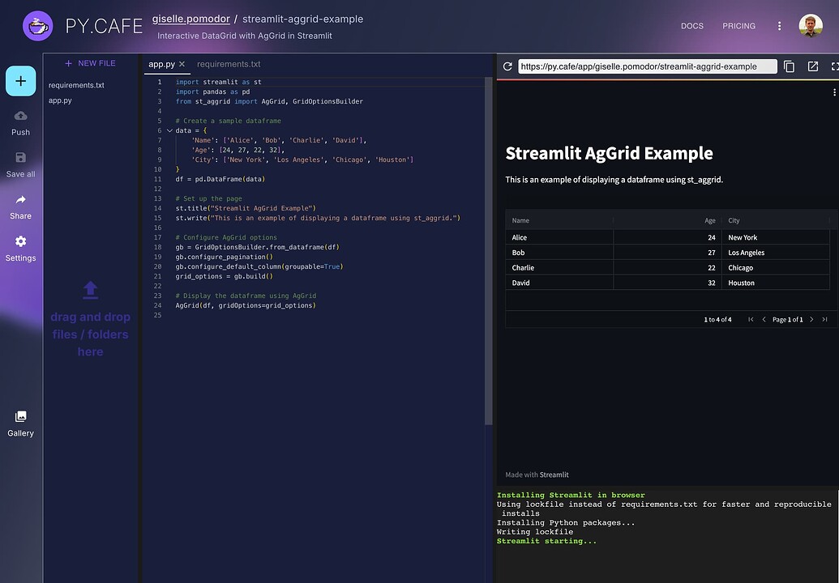The width and height of the screenshot is (839, 583).
Task: Reload the app preview with the refresh icon
Action: [507, 66]
